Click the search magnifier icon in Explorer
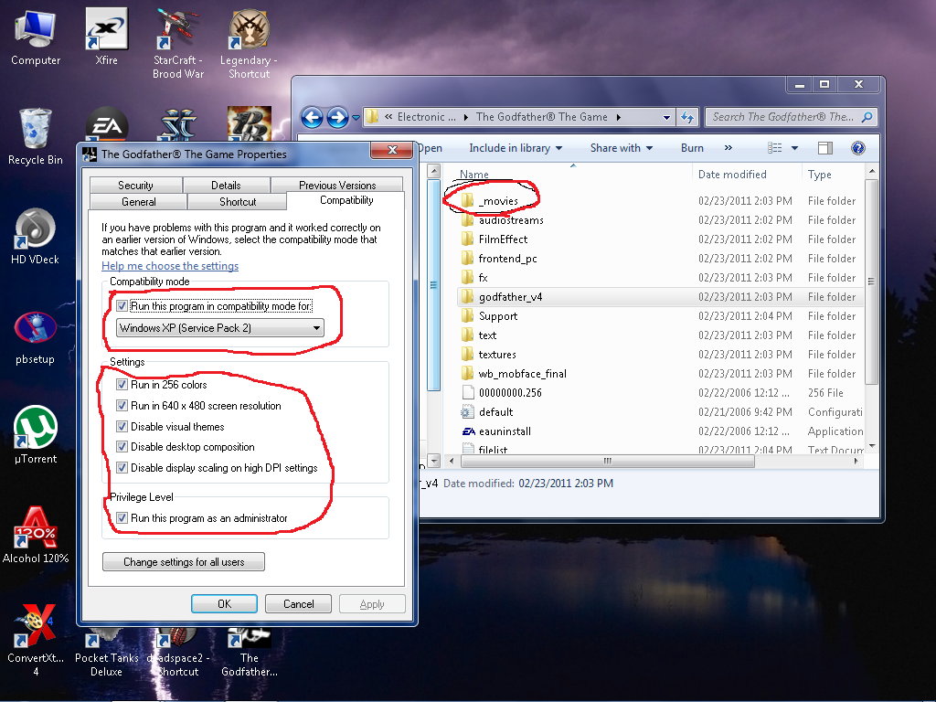936x702 pixels. click(x=867, y=117)
